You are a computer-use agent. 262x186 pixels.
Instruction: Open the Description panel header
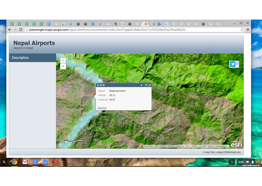point(32,58)
